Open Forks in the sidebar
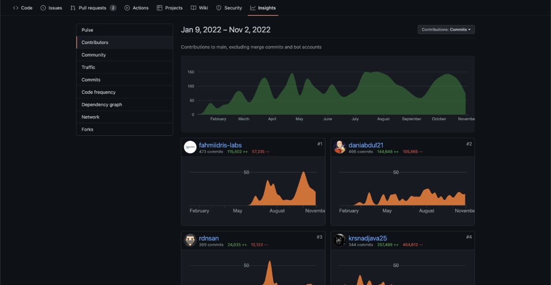The height and width of the screenshot is (285, 551). click(x=124, y=129)
